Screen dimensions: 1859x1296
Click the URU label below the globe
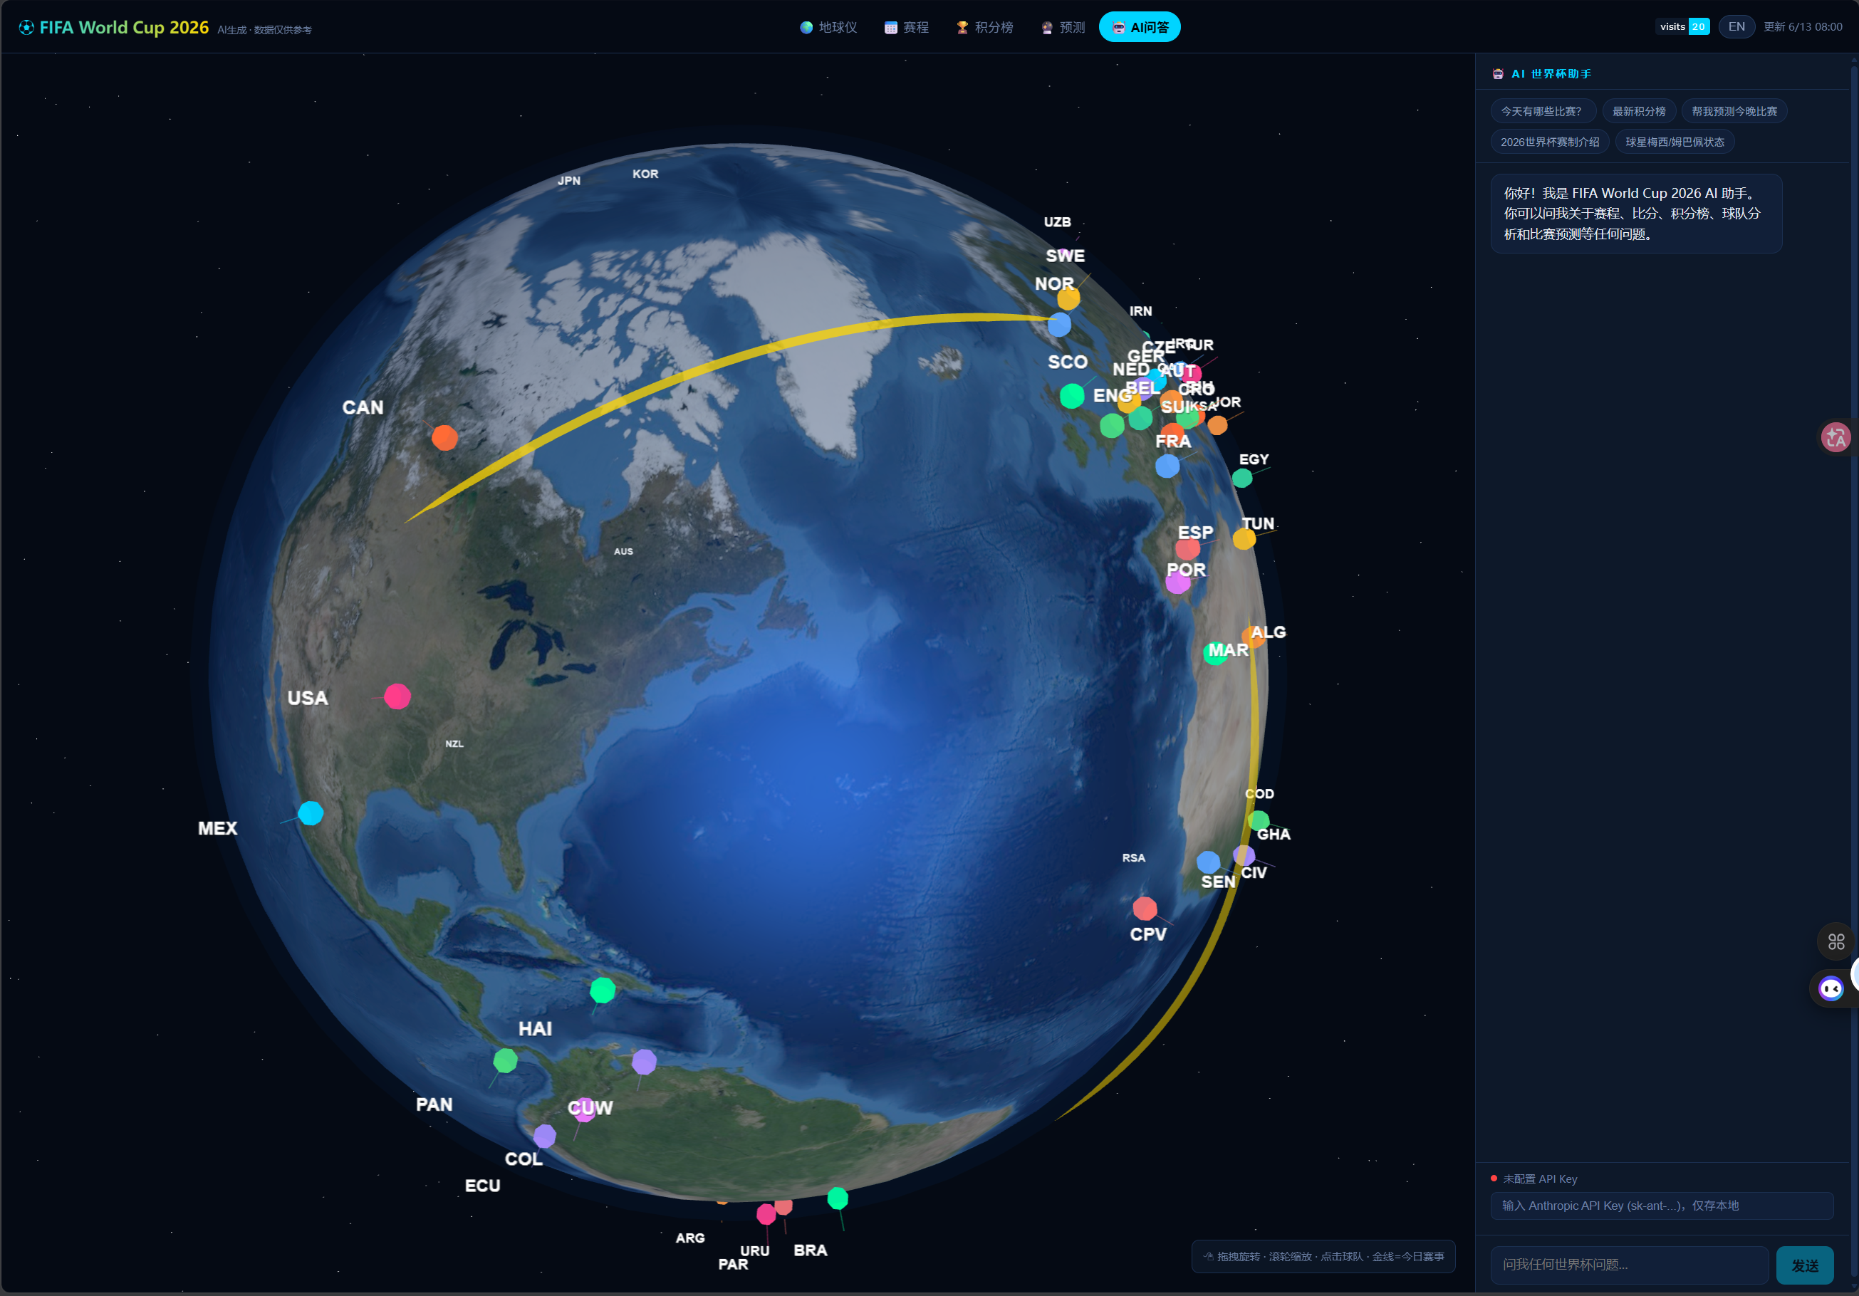pyautogui.click(x=754, y=1250)
